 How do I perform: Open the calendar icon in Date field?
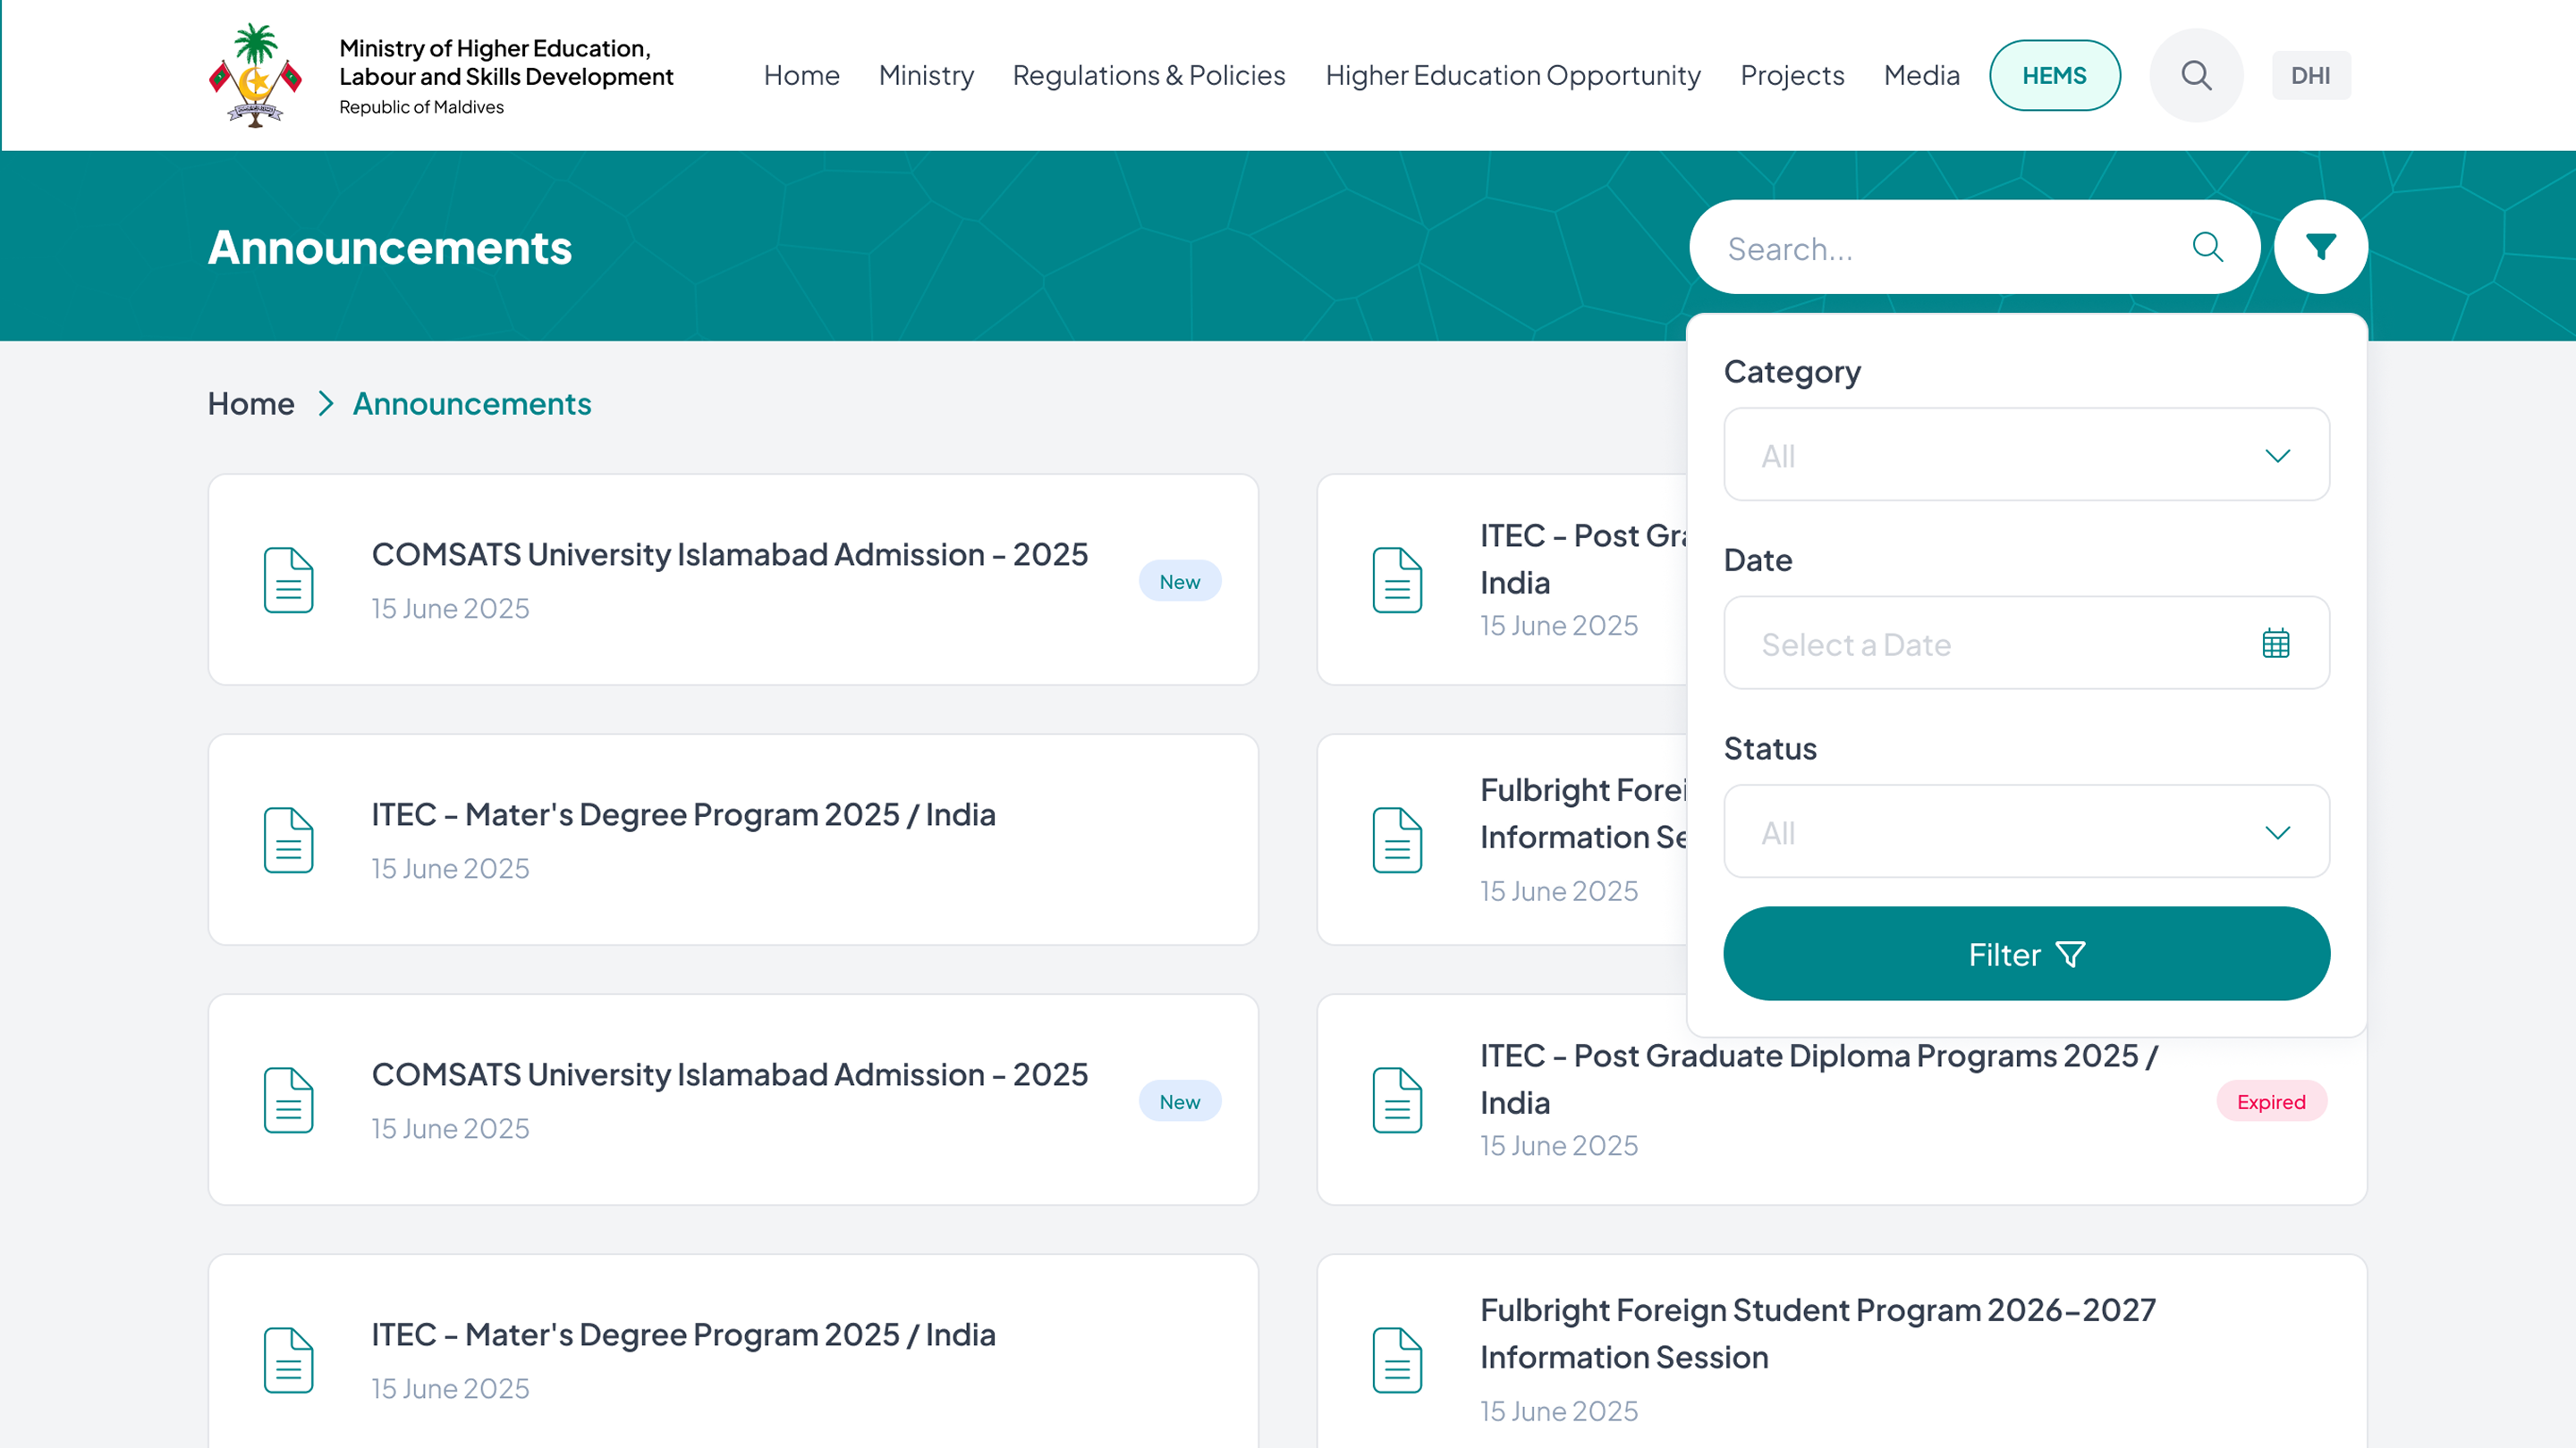tap(2275, 644)
